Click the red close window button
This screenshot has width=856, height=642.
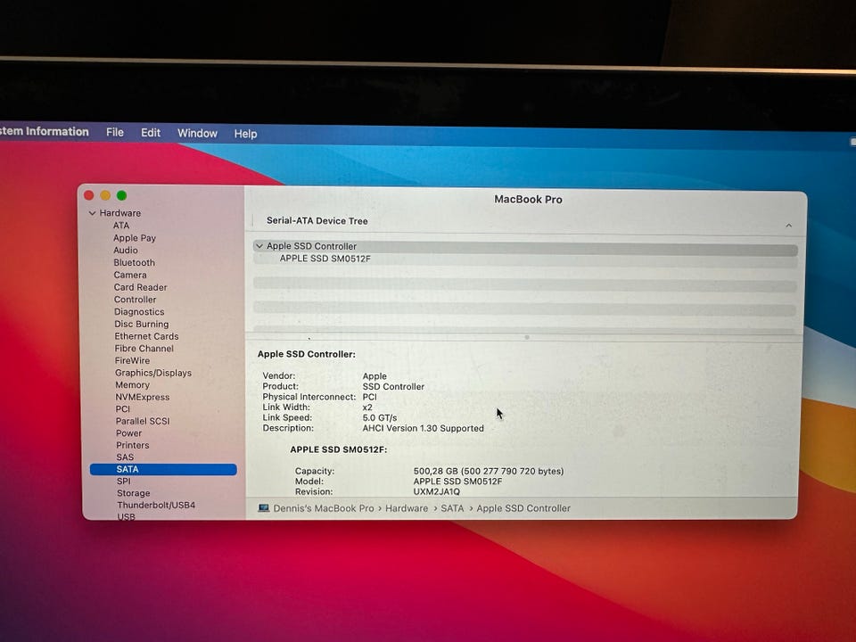(x=89, y=195)
